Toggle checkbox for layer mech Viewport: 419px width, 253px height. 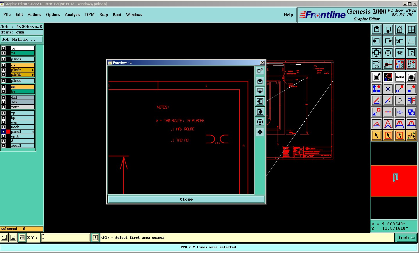pyautogui.click(x=3, y=127)
